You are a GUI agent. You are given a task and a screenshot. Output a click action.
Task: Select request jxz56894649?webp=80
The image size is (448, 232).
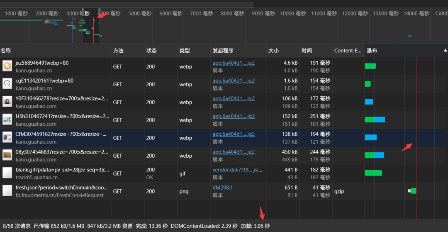pos(42,63)
